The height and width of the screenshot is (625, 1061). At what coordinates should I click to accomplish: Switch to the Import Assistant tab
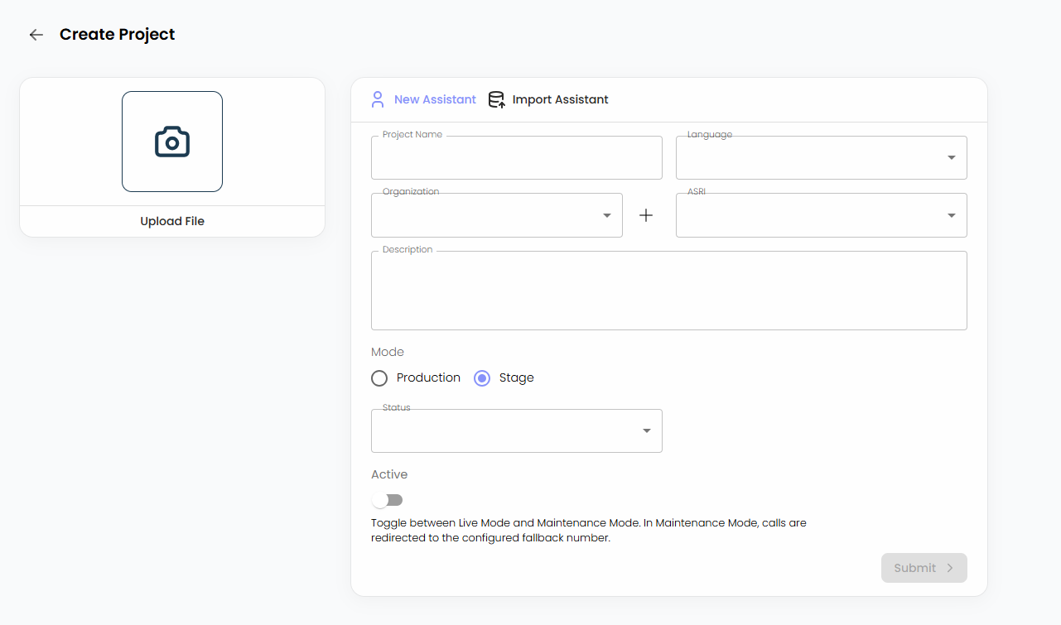pyautogui.click(x=548, y=99)
